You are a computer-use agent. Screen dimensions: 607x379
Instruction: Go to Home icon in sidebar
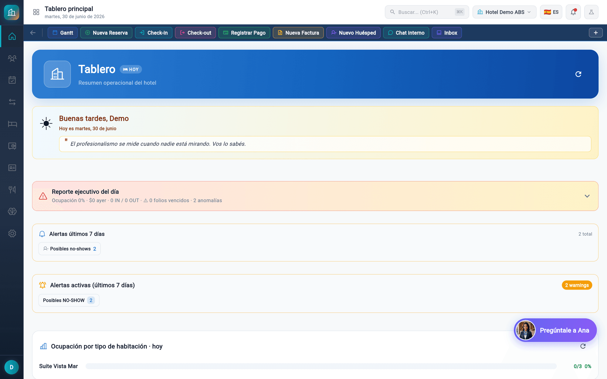click(12, 36)
